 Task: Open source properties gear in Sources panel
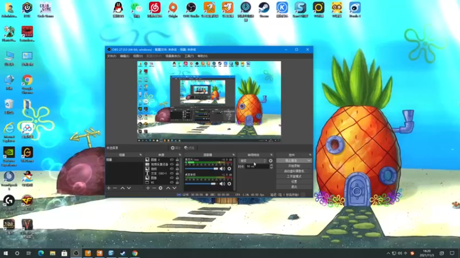(x=160, y=188)
